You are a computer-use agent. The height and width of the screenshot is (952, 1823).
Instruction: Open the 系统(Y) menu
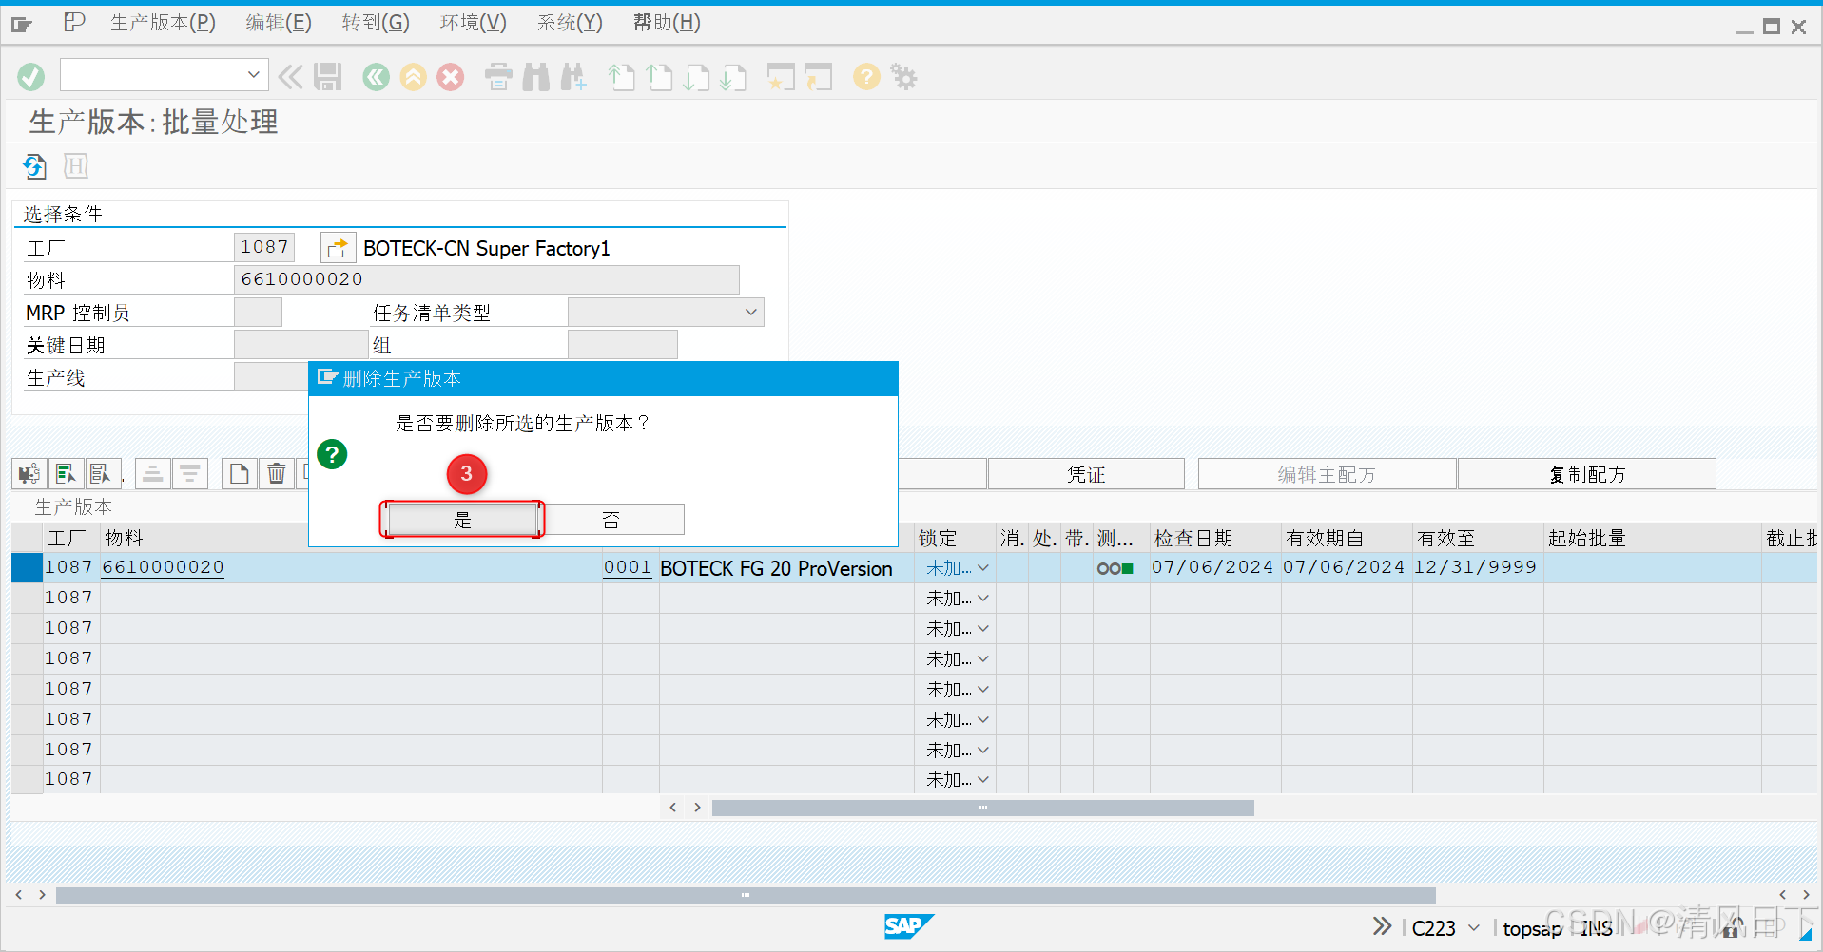tap(570, 23)
